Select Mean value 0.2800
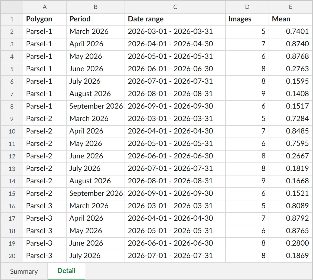 291,243
